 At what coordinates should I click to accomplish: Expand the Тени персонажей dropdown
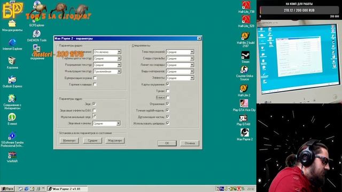(180, 52)
